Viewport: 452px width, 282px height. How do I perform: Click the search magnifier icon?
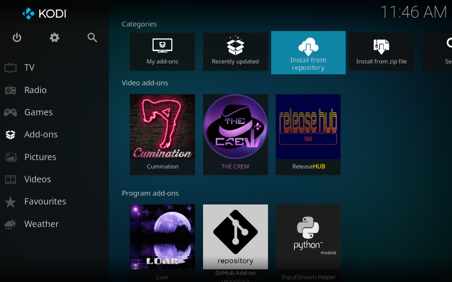tap(92, 38)
